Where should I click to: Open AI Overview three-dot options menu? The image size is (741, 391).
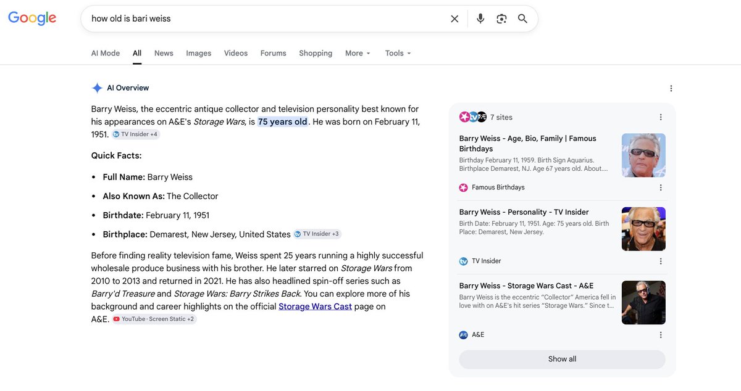671,88
